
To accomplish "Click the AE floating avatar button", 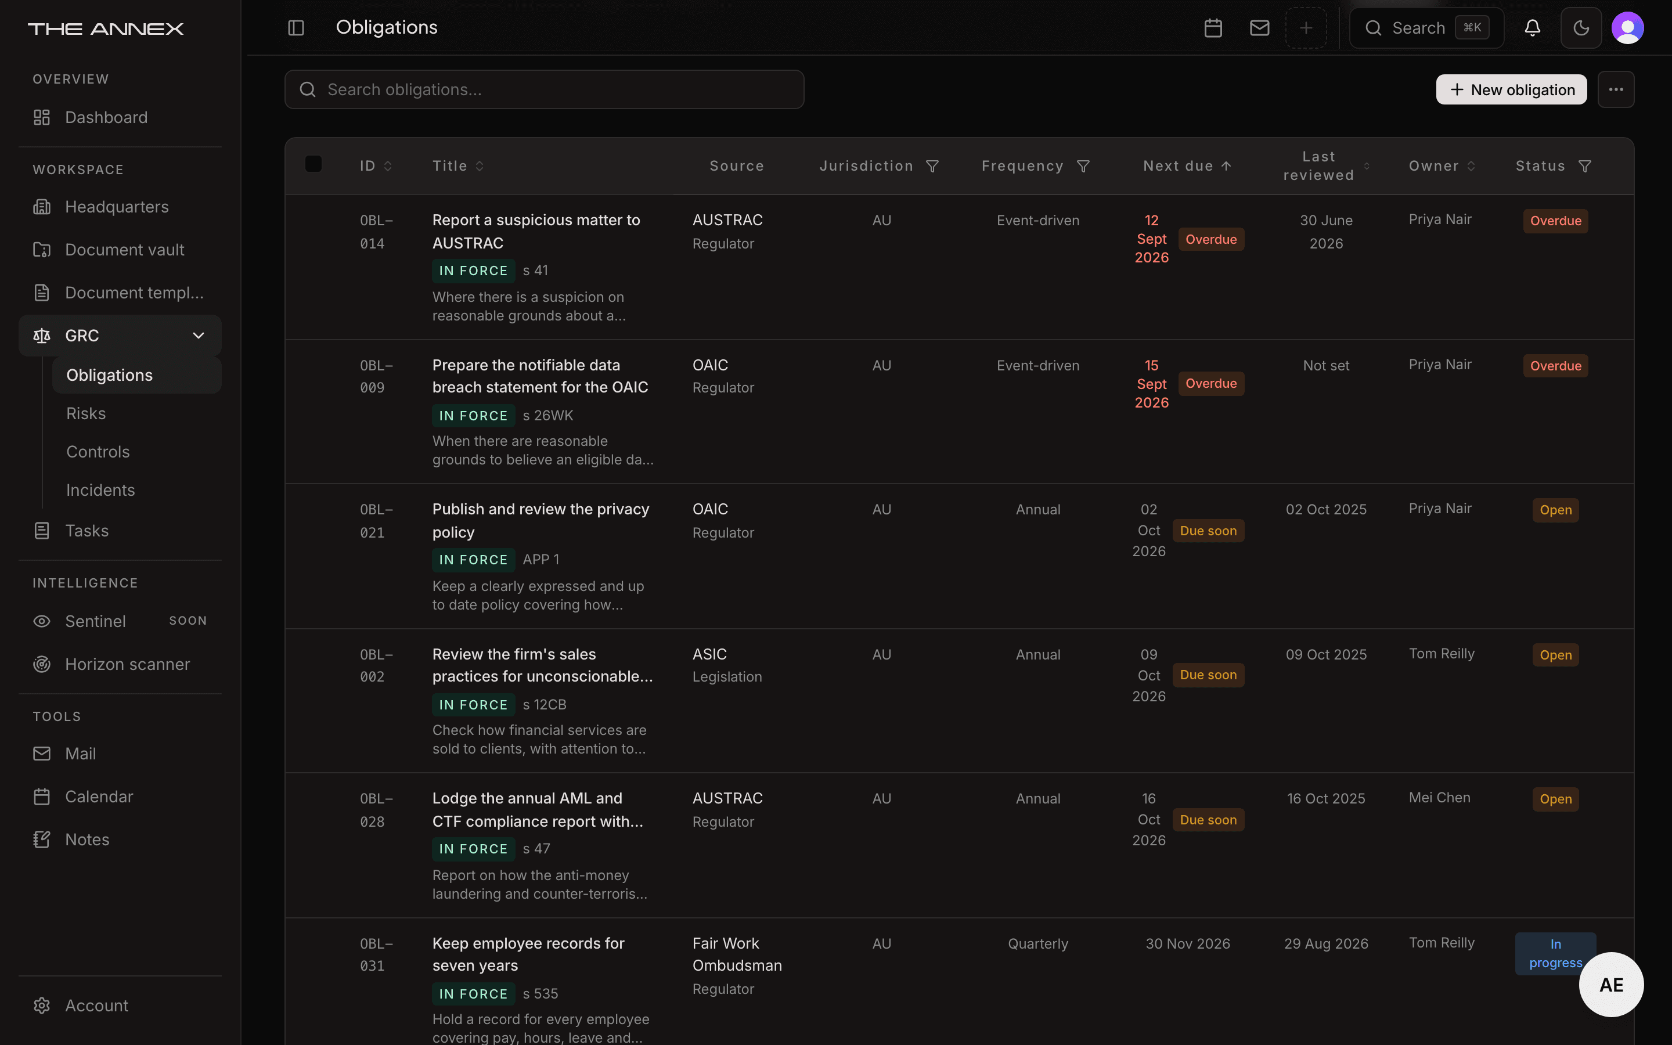I will [1611, 985].
